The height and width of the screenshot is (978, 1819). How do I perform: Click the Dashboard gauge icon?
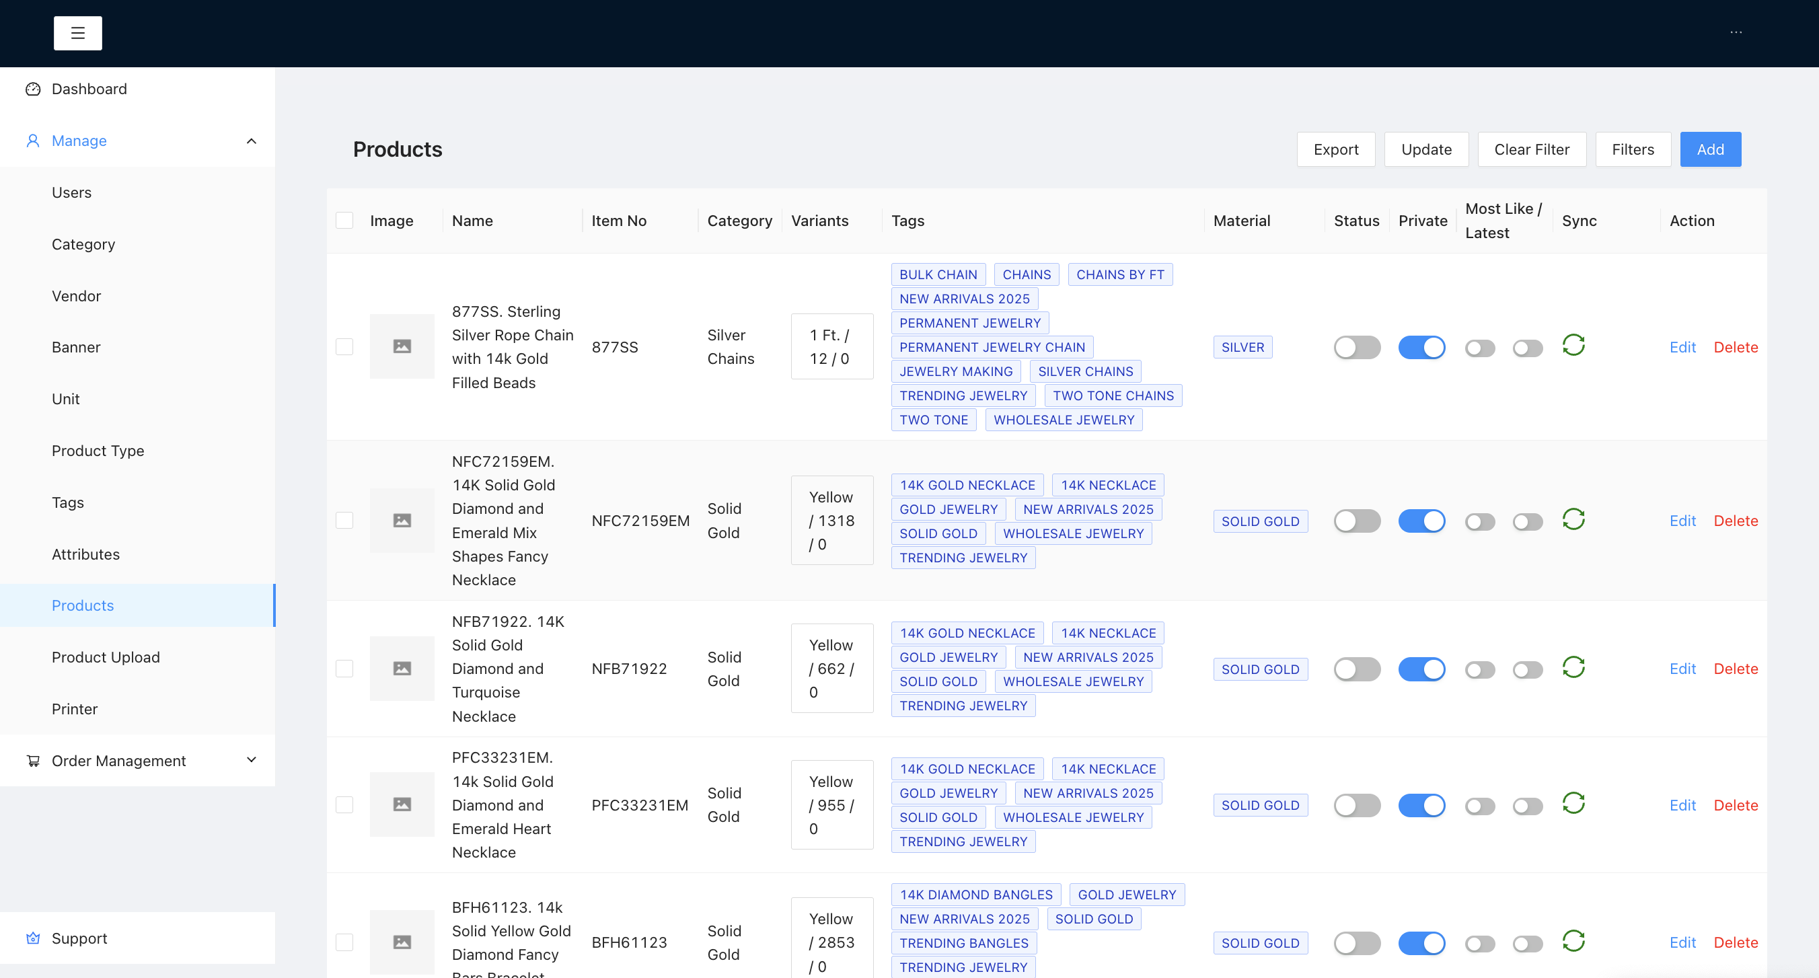32,89
